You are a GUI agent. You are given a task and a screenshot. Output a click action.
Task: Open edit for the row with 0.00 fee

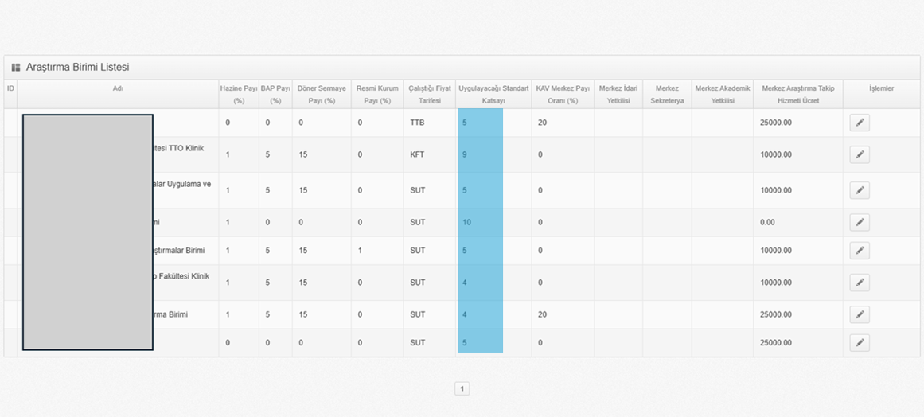(x=859, y=222)
